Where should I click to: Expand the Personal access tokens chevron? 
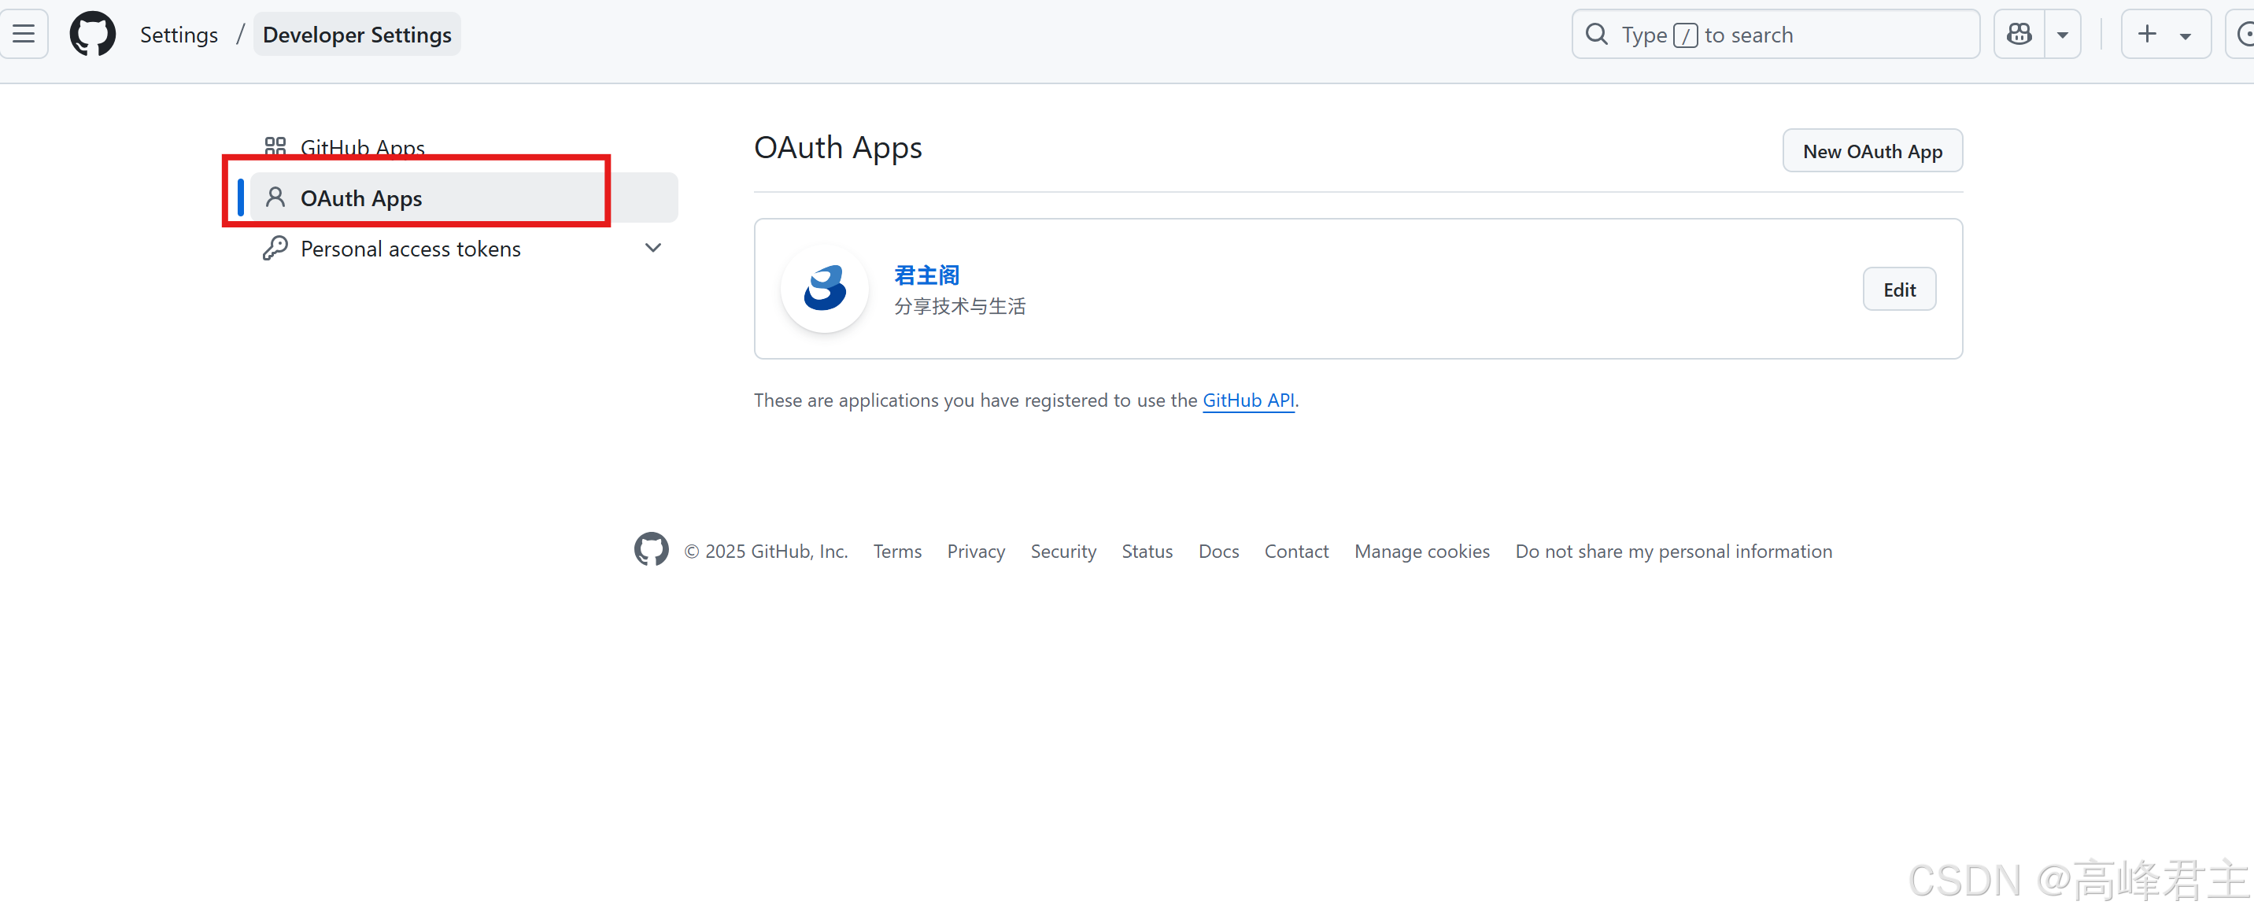(x=652, y=248)
